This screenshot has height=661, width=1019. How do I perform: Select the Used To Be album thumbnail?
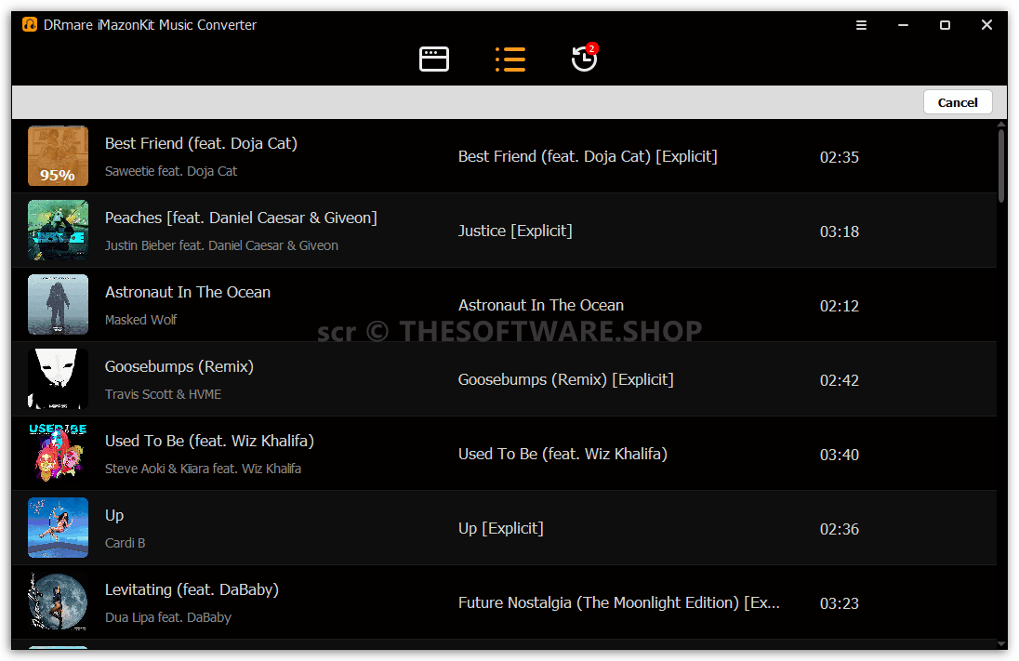[x=58, y=453]
